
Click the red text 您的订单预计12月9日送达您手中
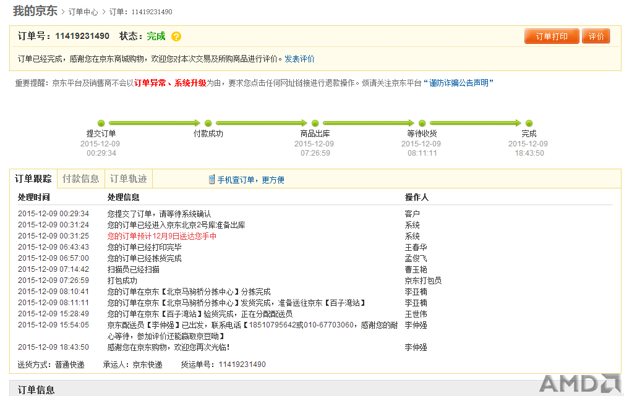pyautogui.click(x=162, y=236)
